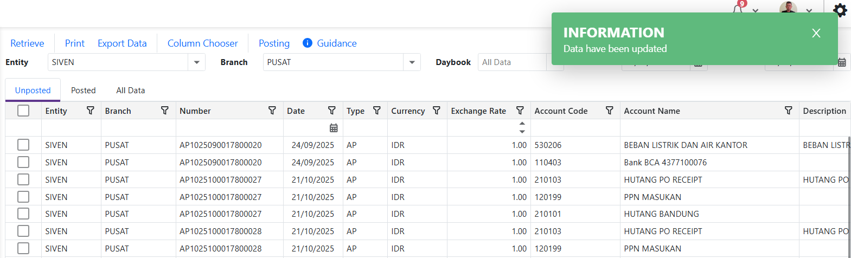
Task: Click the Branch field showing PUSAT
Action: 333,62
